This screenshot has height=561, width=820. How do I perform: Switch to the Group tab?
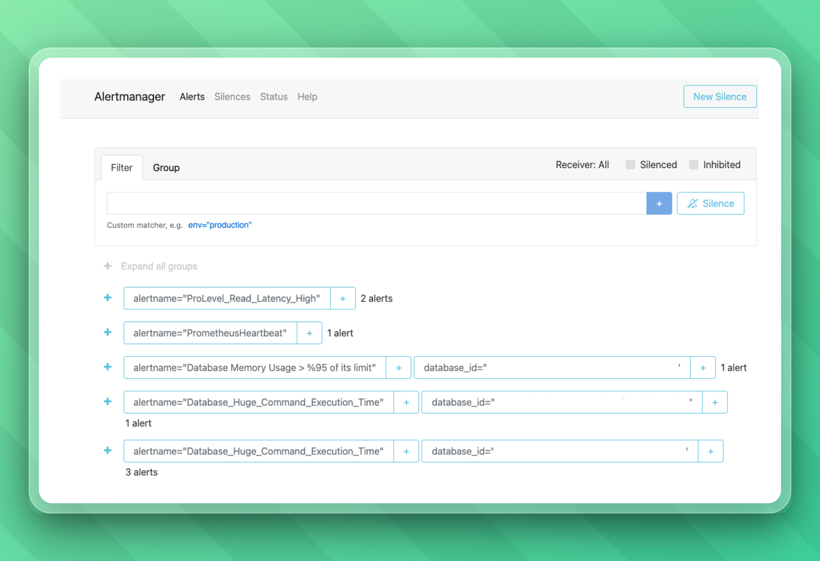click(x=166, y=168)
